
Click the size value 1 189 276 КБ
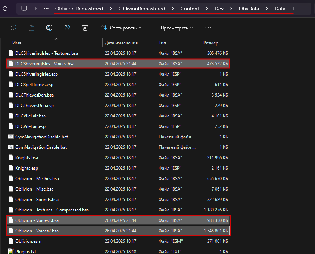coord(216,210)
